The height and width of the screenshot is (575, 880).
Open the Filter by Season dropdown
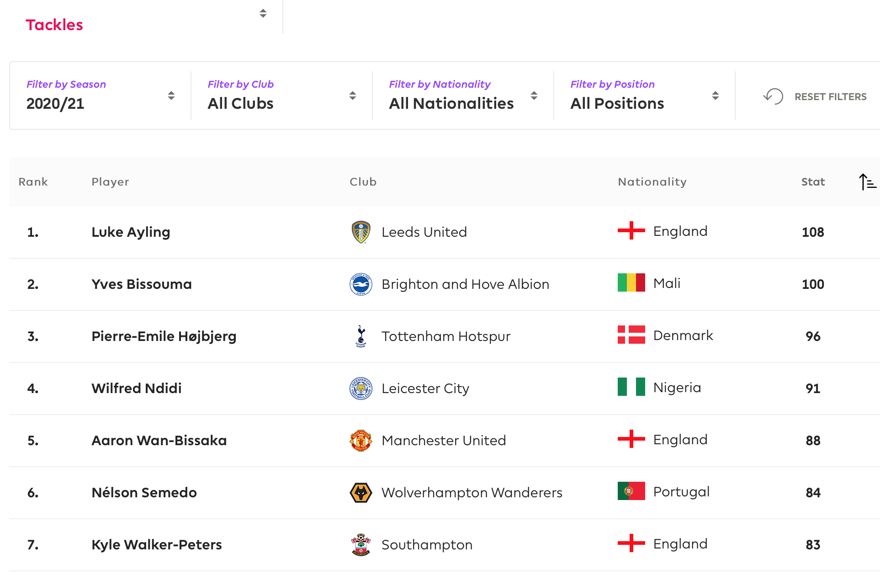100,96
